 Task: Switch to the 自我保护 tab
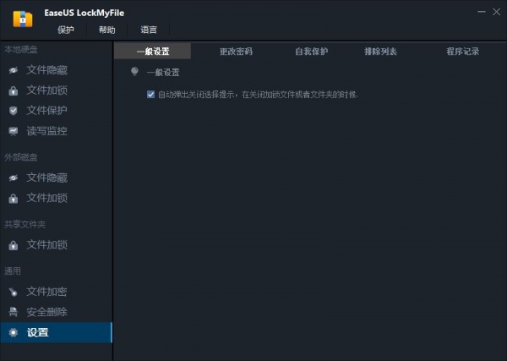tap(311, 51)
